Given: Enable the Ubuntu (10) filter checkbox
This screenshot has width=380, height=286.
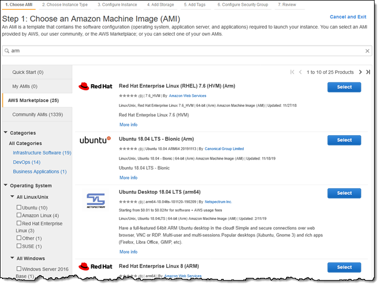Looking at the screenshot, I should tap(20, 207).
